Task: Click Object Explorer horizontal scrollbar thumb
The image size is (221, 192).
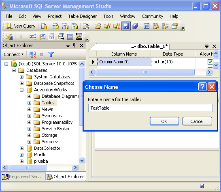Action: click(x=28, y=167)
